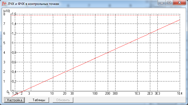Viewport: 188px width, 105px height.
Task: Click the '0,4' inner vertical axis label
Action: click(14, 72)
